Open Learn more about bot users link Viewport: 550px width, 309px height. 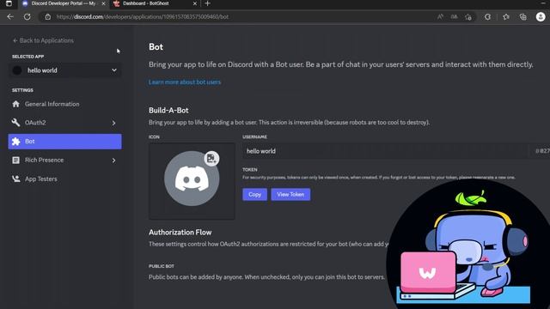pyautogui.click(x=185, y=82)
